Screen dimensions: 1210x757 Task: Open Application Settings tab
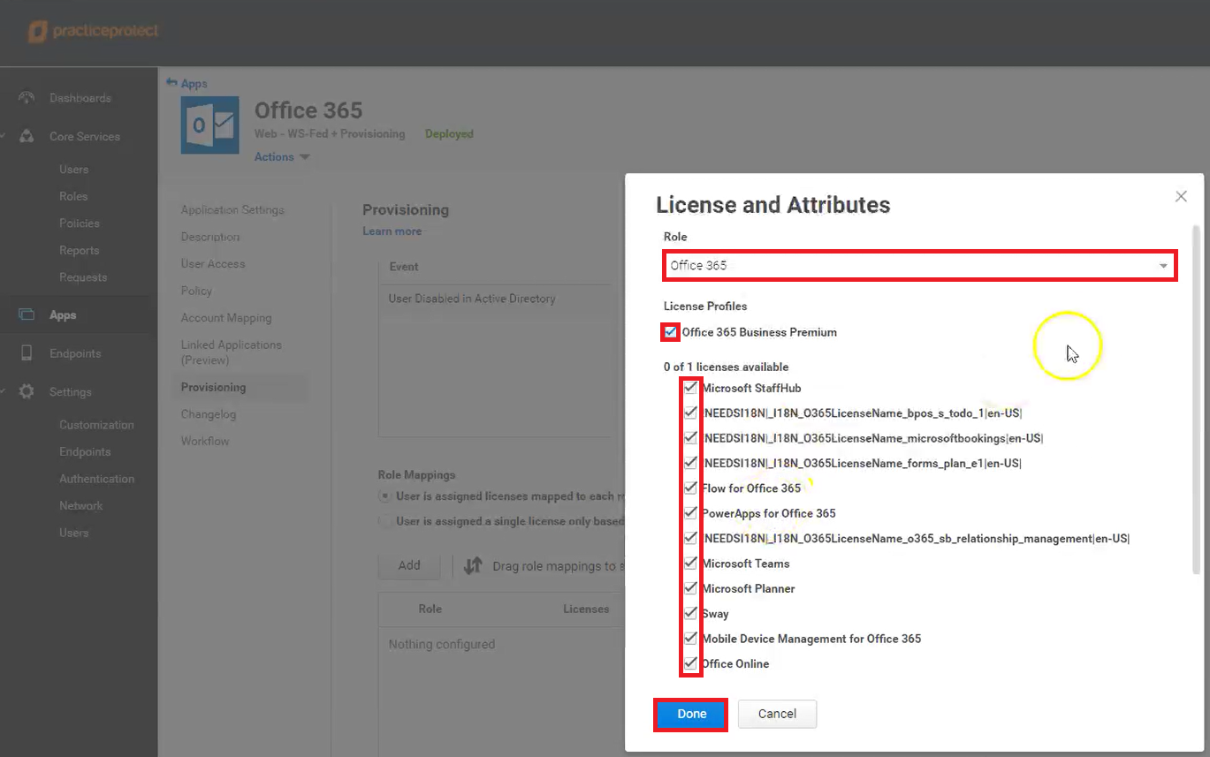[232, 209]
